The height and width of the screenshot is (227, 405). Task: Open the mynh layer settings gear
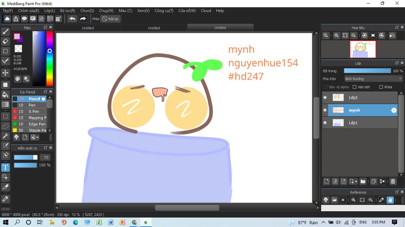394,110
